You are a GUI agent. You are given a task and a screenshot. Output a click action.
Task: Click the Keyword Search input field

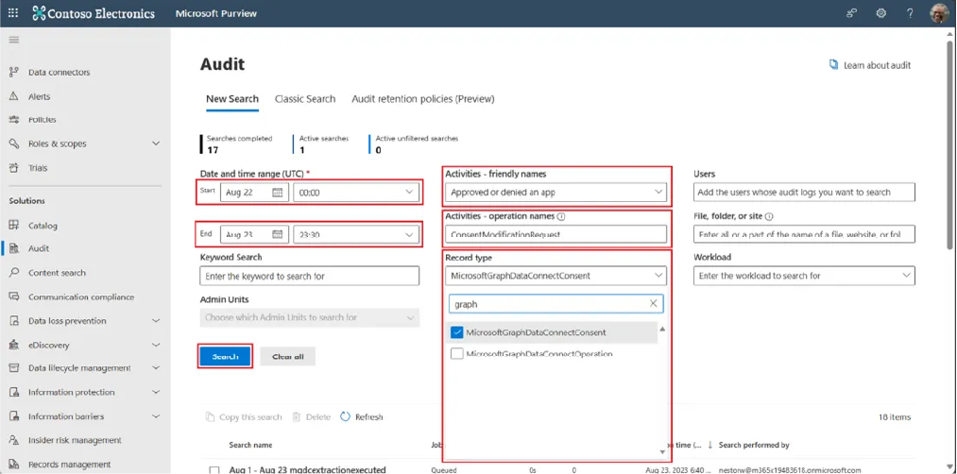coord(310,276)
